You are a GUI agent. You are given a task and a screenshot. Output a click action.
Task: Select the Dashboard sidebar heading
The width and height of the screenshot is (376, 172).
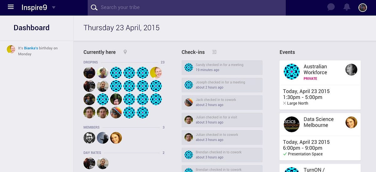(32, 28)
